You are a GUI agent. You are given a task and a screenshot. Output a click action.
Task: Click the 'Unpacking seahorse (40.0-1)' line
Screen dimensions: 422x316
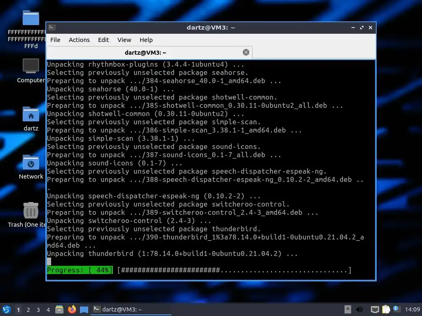[x=110, y=89]
